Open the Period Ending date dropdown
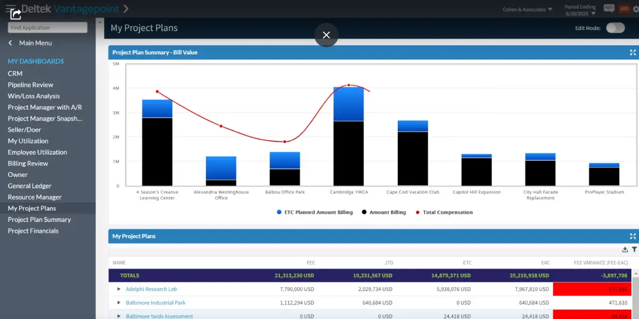The image size is (639, 319). 580,10
